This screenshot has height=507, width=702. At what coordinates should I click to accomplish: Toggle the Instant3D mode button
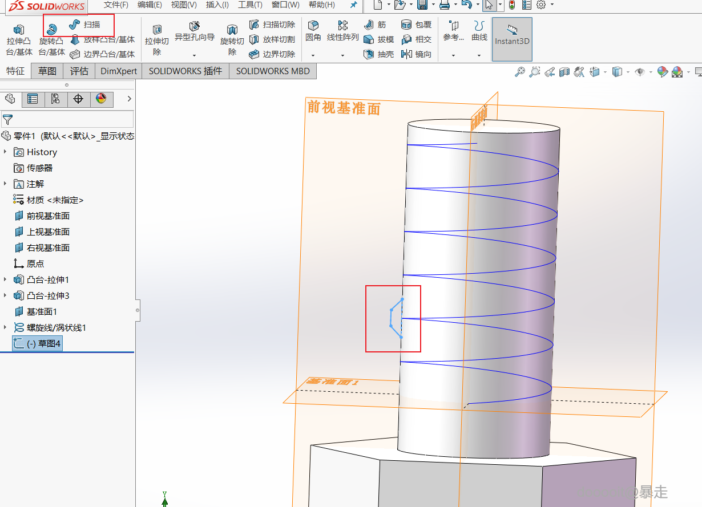pyautogui.click(x=511, y=39)
